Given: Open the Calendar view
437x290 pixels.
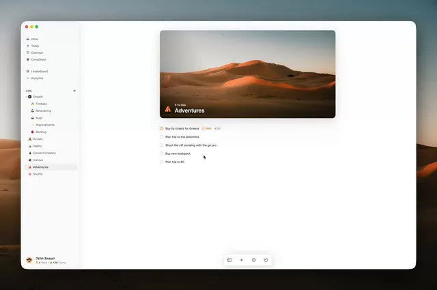Looking at the screenshot, I should (x=35, y=53).
